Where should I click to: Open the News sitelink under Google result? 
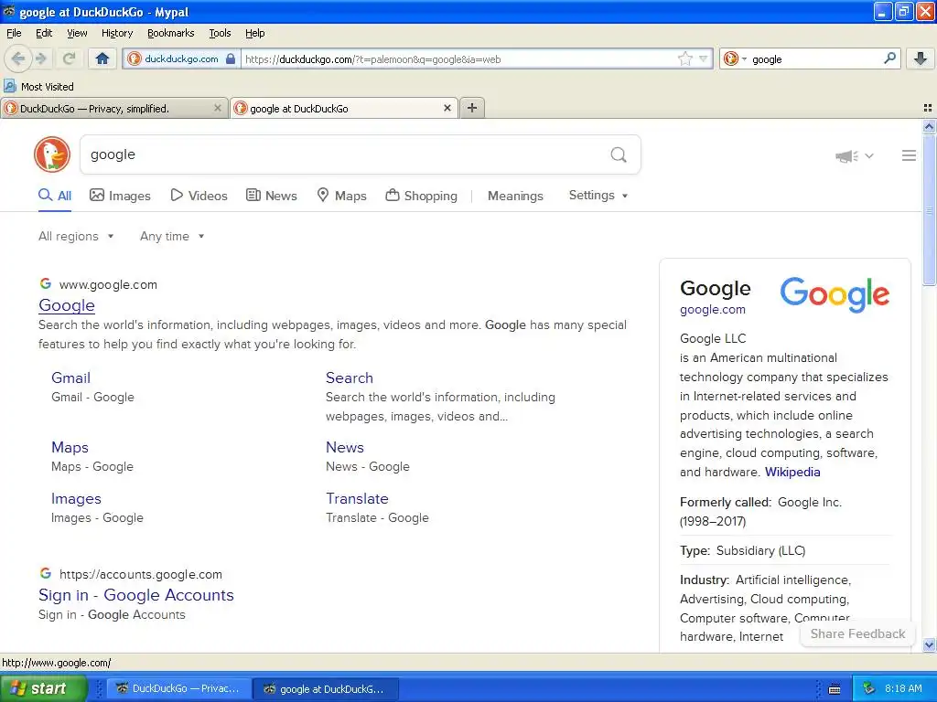[344, 447]
